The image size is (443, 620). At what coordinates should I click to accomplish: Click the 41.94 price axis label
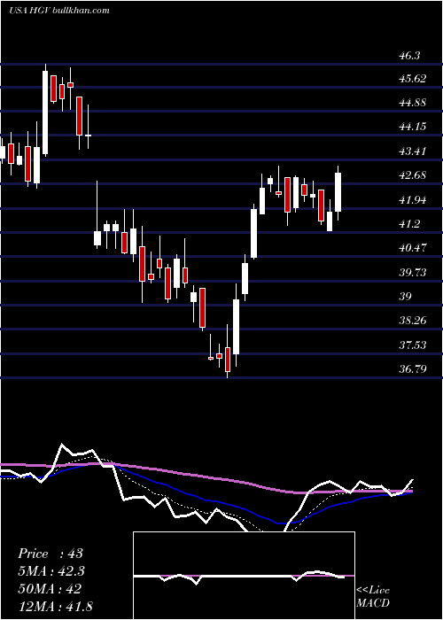click(413, 199)
